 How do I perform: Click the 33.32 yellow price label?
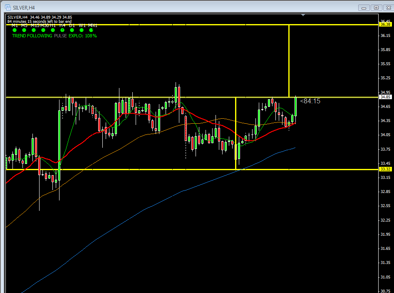[385, 169]
